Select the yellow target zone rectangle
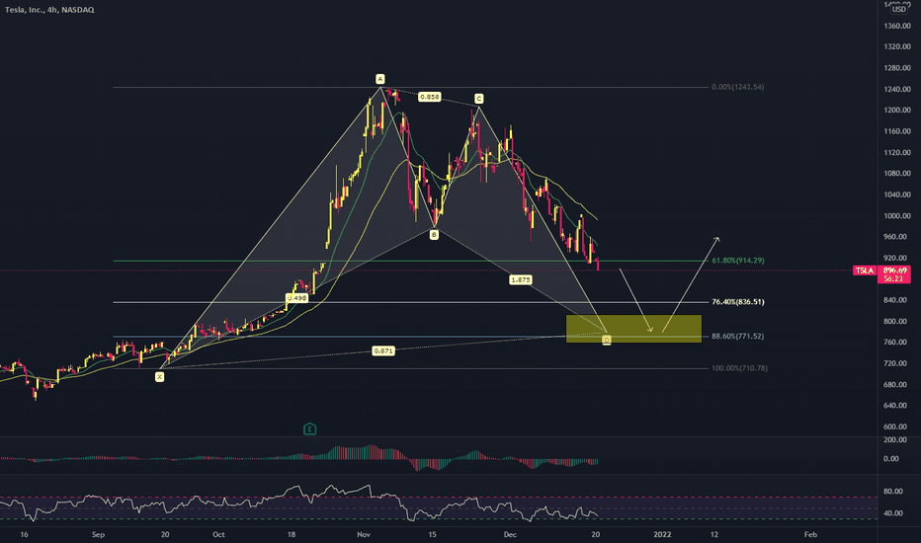 coord(633,329)
